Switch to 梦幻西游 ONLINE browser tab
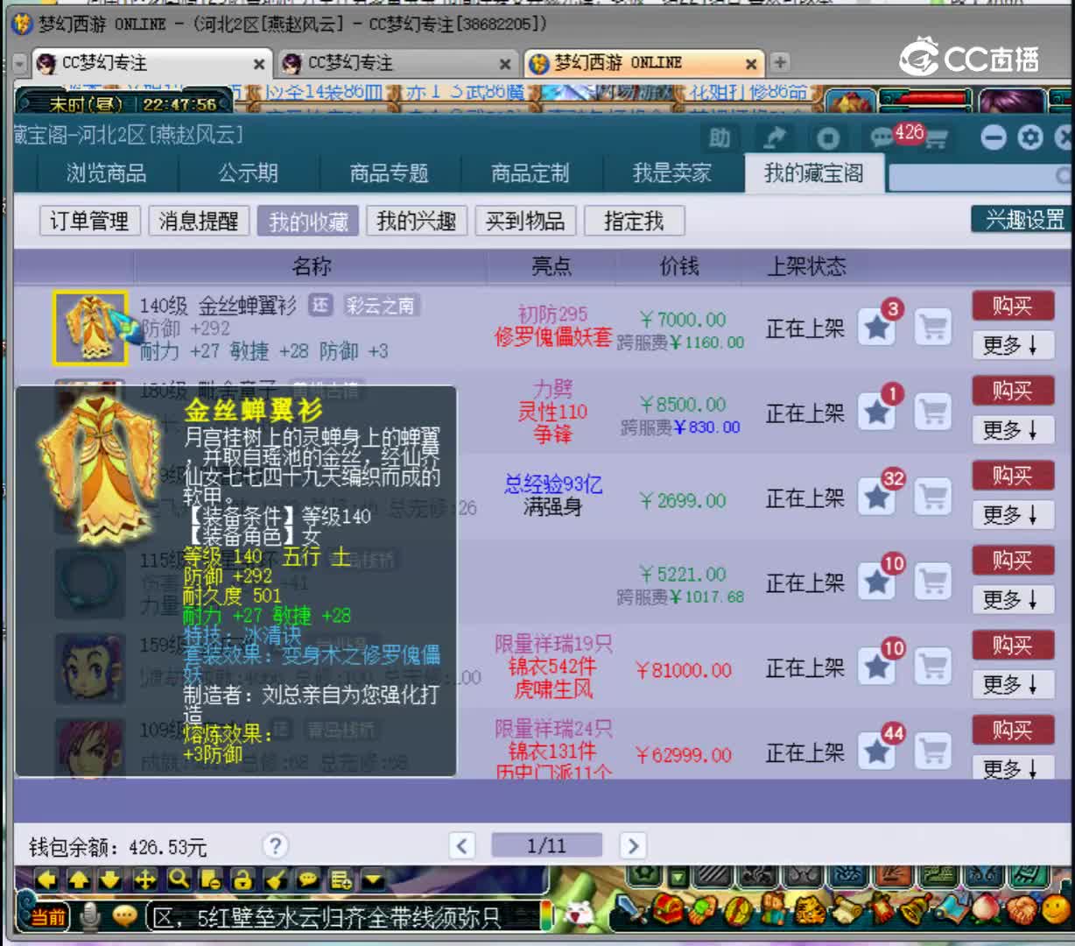The height and width of the screenshot is (946, 1075). click(644, 63)
